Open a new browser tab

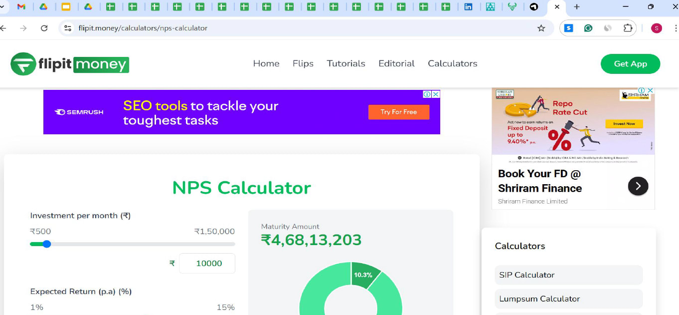click(x=577, y=7)
